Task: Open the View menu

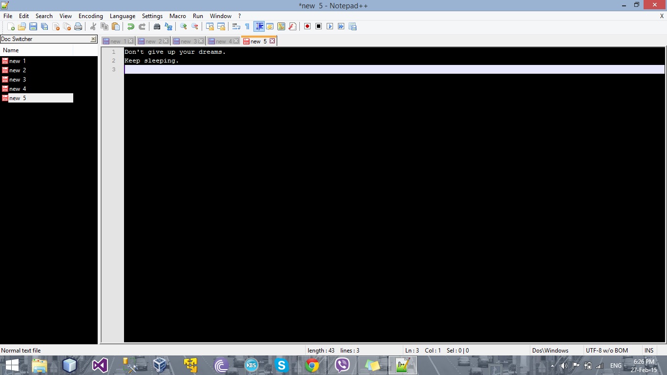Action: tap(65, 16)
